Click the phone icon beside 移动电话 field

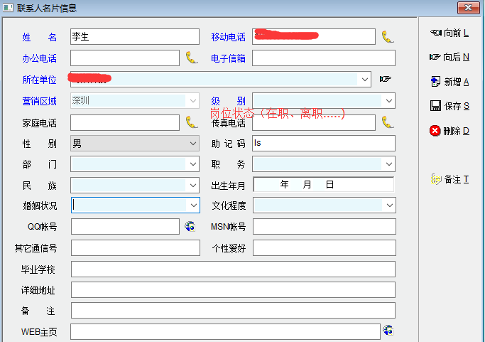(x=387, y=37)
